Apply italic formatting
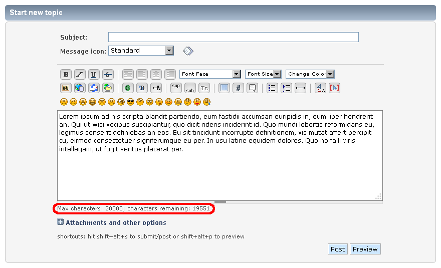This screenshot has height=268, width=441. pyautogui.click(x=80, y=74)
